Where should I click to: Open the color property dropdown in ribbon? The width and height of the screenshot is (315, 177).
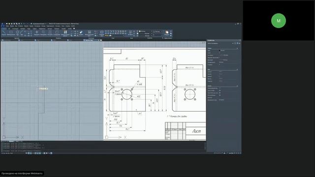click(146, 31)
